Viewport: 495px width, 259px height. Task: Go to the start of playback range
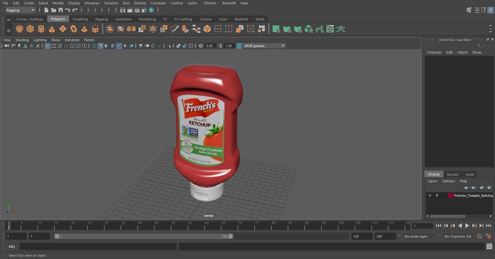[438, 226]
